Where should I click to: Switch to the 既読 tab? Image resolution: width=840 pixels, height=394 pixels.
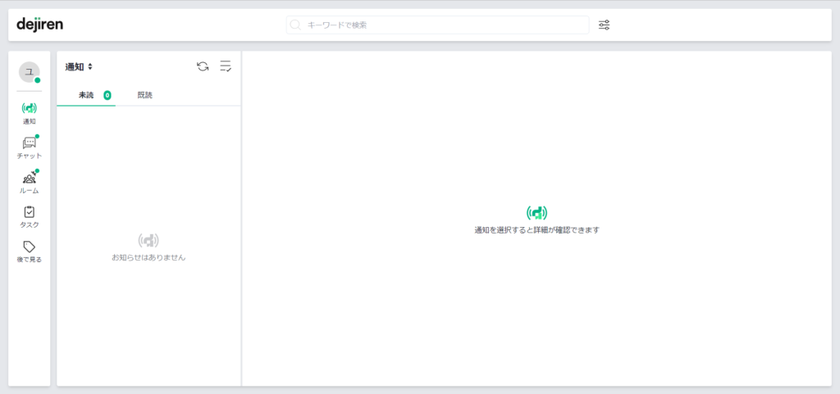pos(144,95)
